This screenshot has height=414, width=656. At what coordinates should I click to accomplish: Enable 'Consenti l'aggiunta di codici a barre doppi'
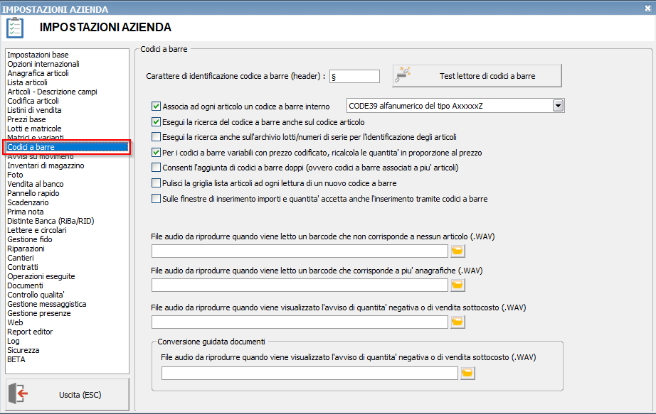point(157,168)
